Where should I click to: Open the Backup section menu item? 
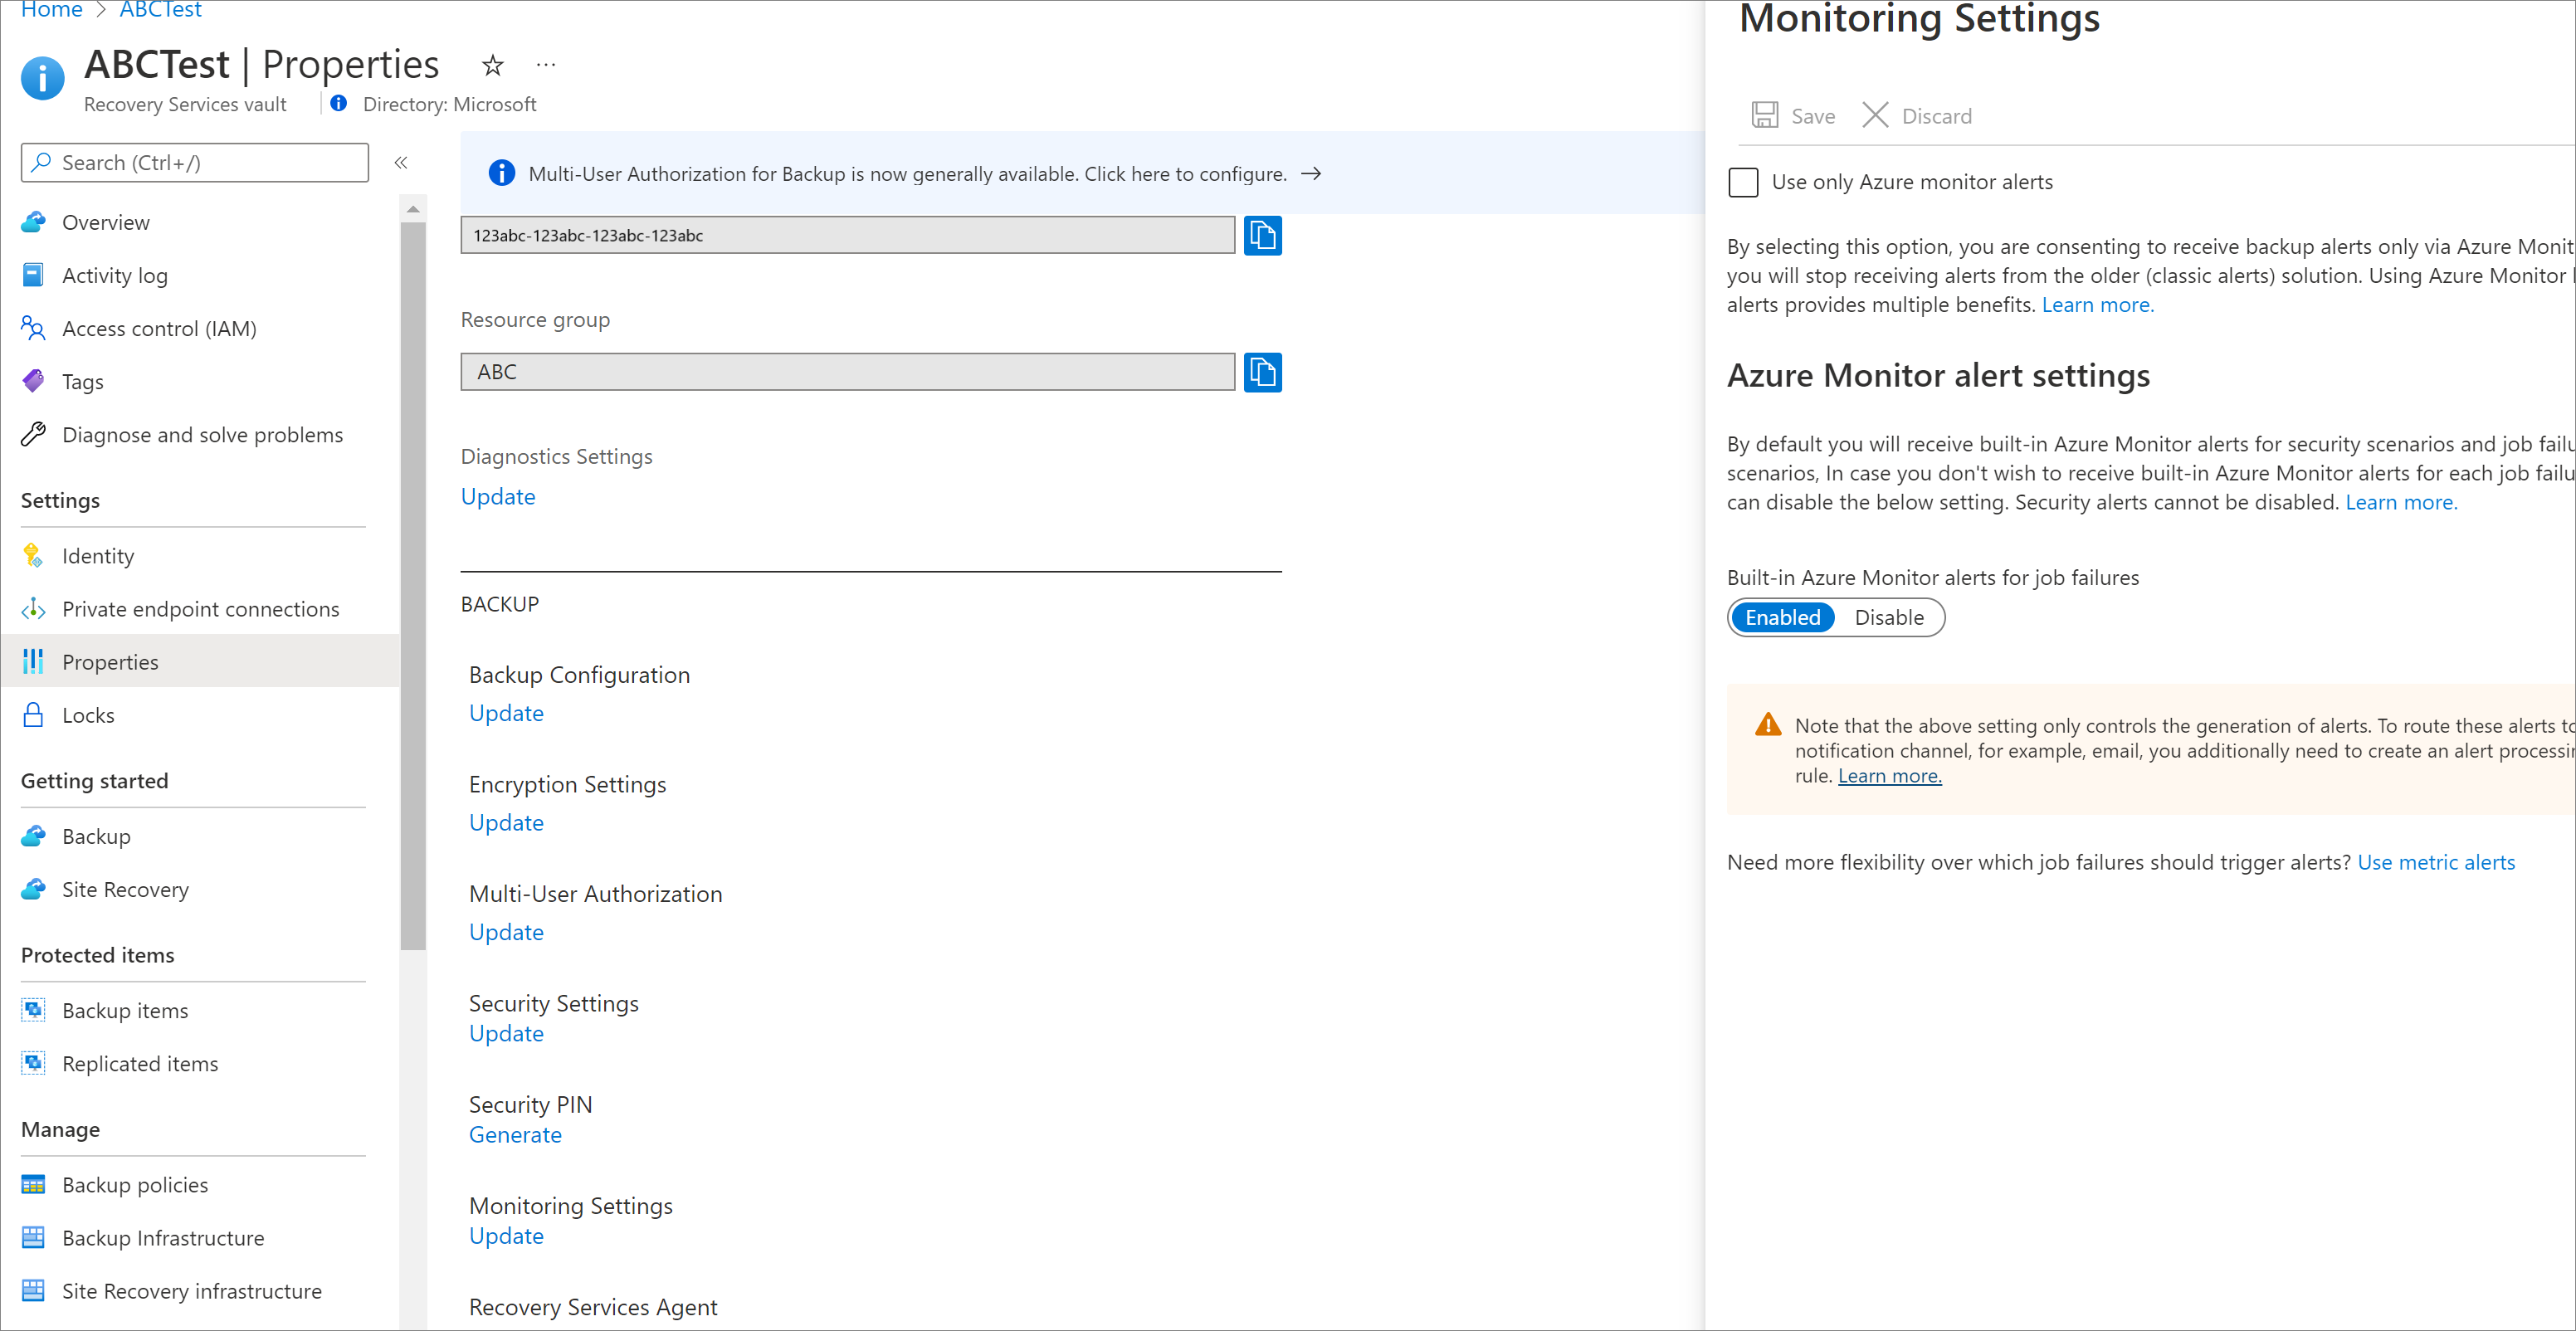pyautogui.click(x=97, y=836)
